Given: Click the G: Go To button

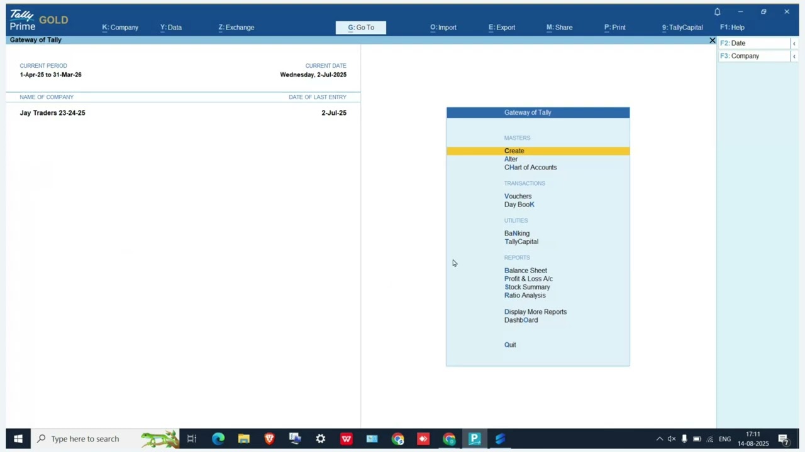Looking at the screenshot, I should [361, 28].
